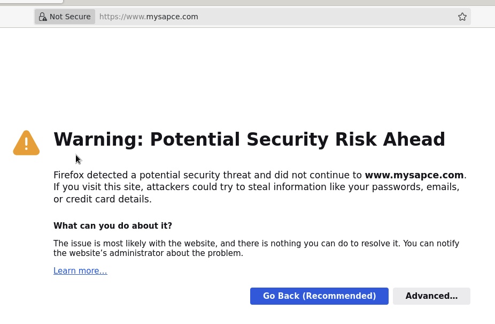Open the Learn more… link
The width and height of the screenshot is (495, 324).
tap(80, 271)
